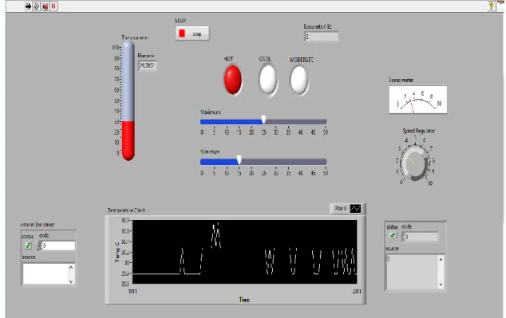Click the Temp C axis label on the chart
506x318 pixels.
117,252
